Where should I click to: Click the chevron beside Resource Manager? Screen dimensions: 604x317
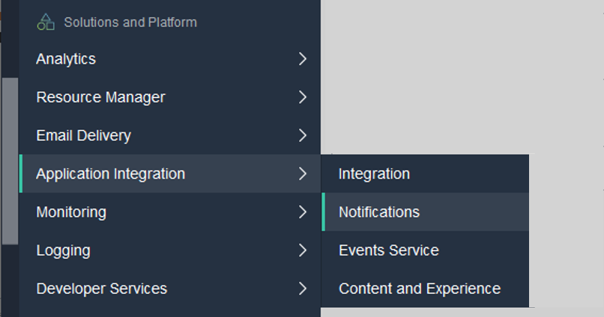(302, 97)
